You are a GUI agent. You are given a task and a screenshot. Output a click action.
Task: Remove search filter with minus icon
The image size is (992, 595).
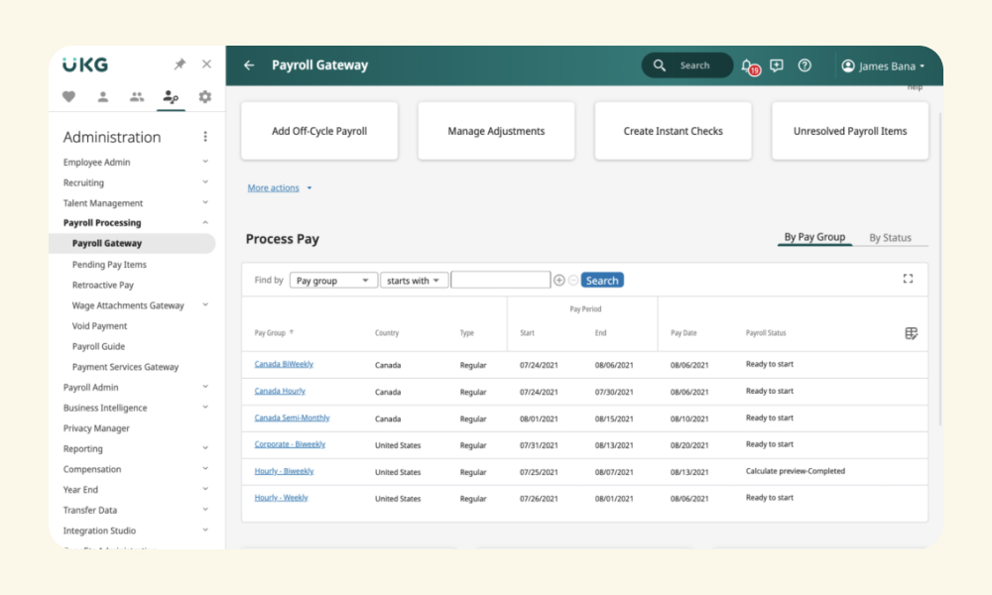tap(573, 280)
